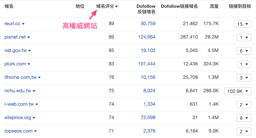
Task: Open the 8 links dropdown for siteprice.org
Action: pos(244,118)
